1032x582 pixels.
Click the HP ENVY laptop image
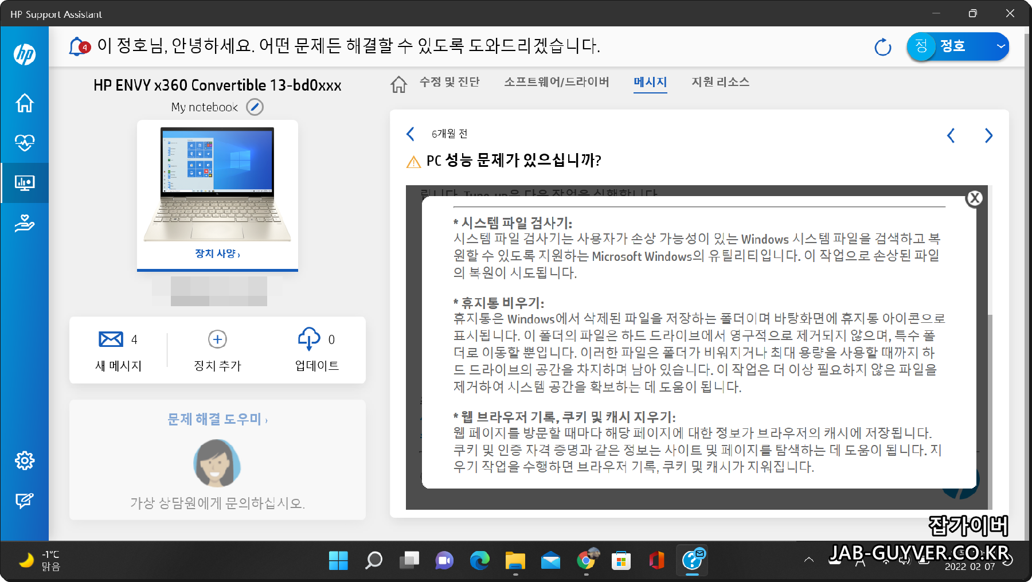(217, 184)
